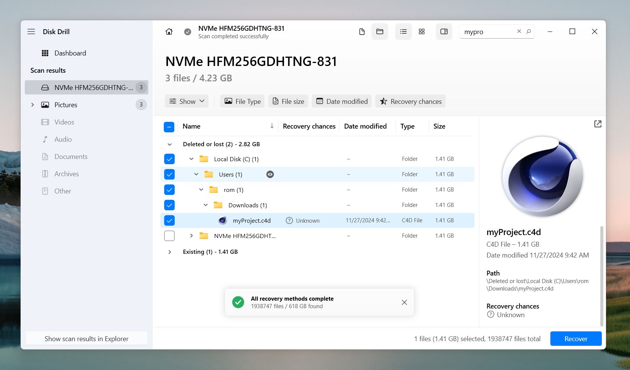Collapse the Downloads folder

click(205, 205)
